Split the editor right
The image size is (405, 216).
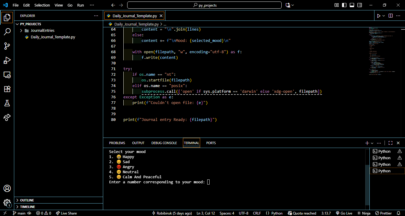pos(390,16)
